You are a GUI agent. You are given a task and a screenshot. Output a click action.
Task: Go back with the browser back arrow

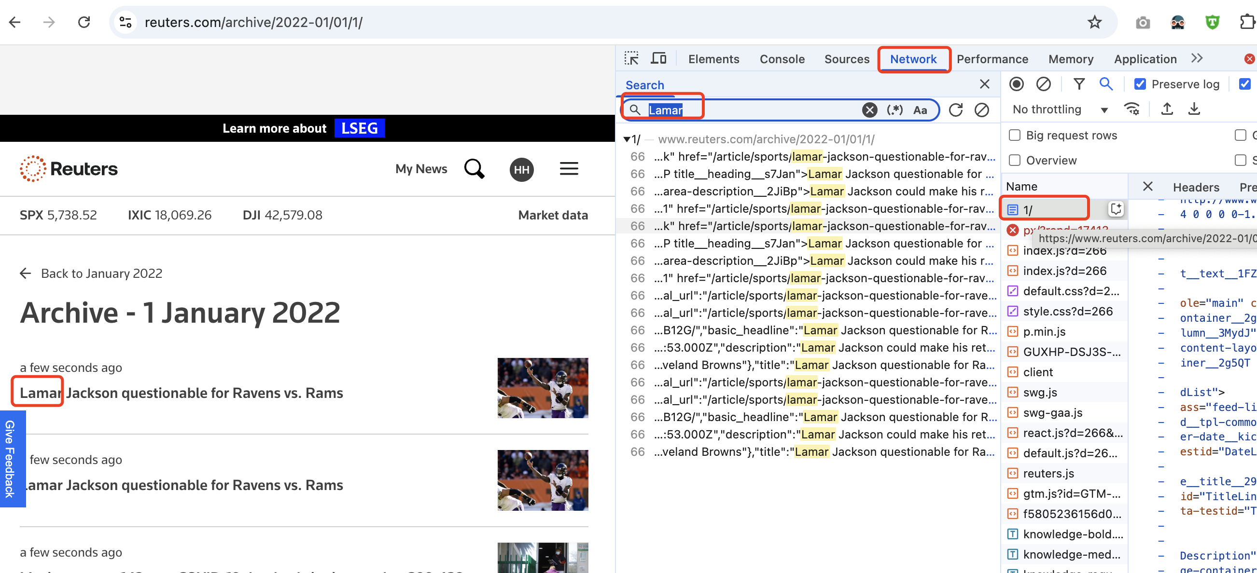15,22
